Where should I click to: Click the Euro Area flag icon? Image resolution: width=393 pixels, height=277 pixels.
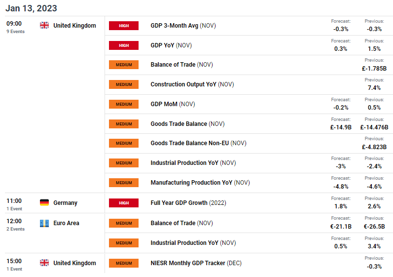44,223
